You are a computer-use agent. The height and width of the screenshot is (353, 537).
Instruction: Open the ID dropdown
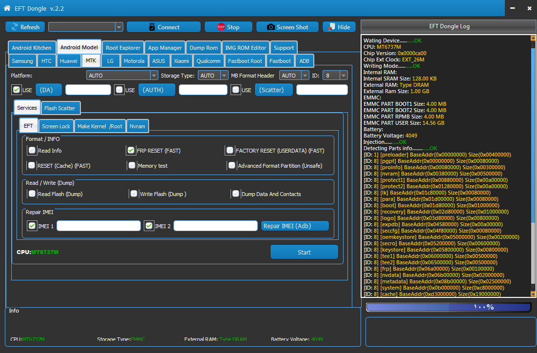(344, 75)
